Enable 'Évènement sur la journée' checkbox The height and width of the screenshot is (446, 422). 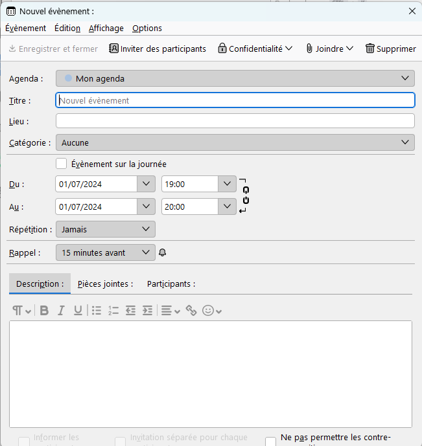click(62, 164)
